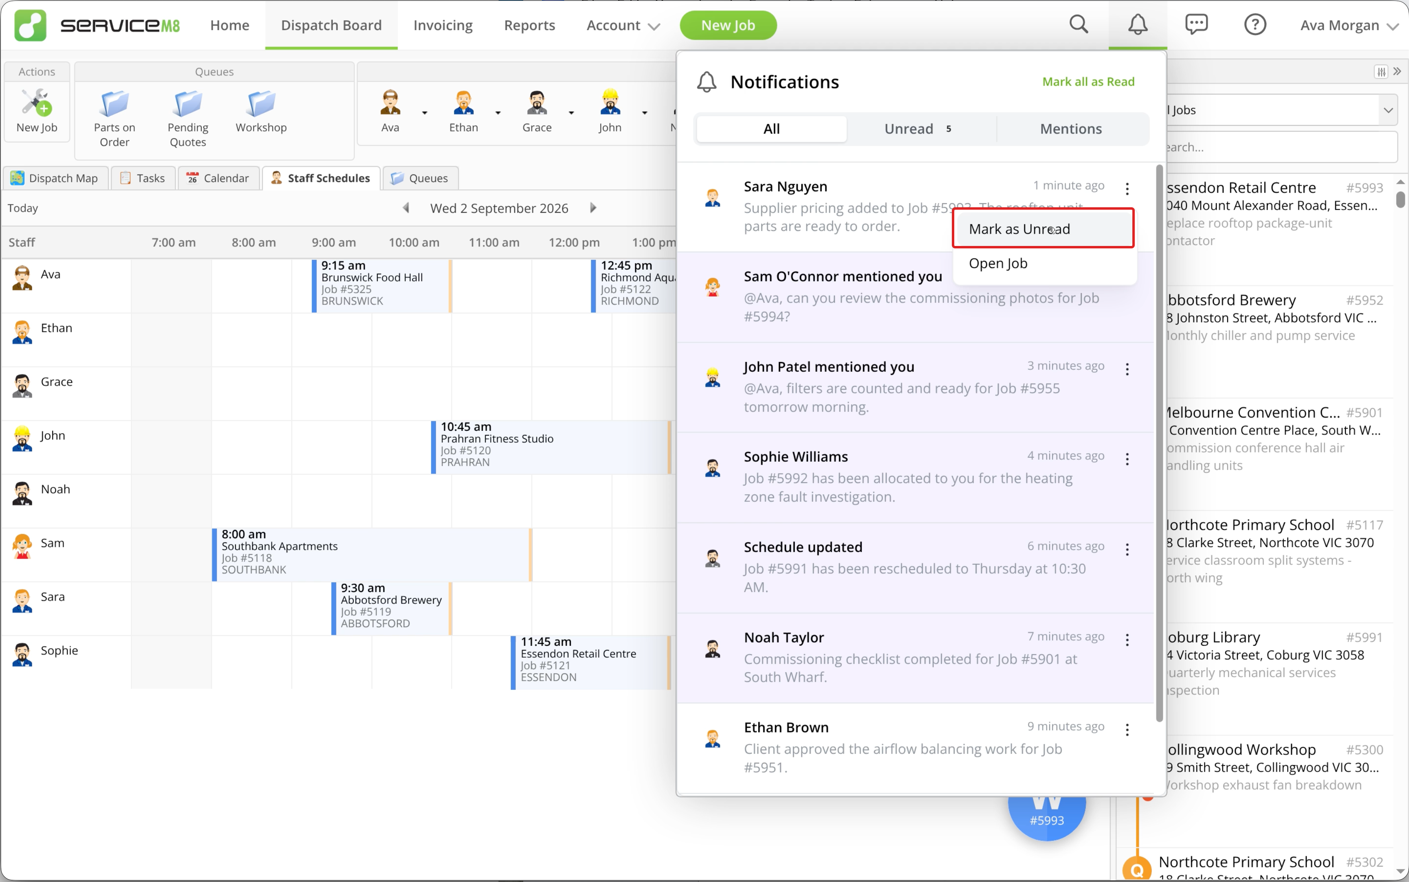Click the ServiceM8 logo icon
The height and width of the screenshot is (882, 1409).
pyautogui.click(x=30, y=25)
